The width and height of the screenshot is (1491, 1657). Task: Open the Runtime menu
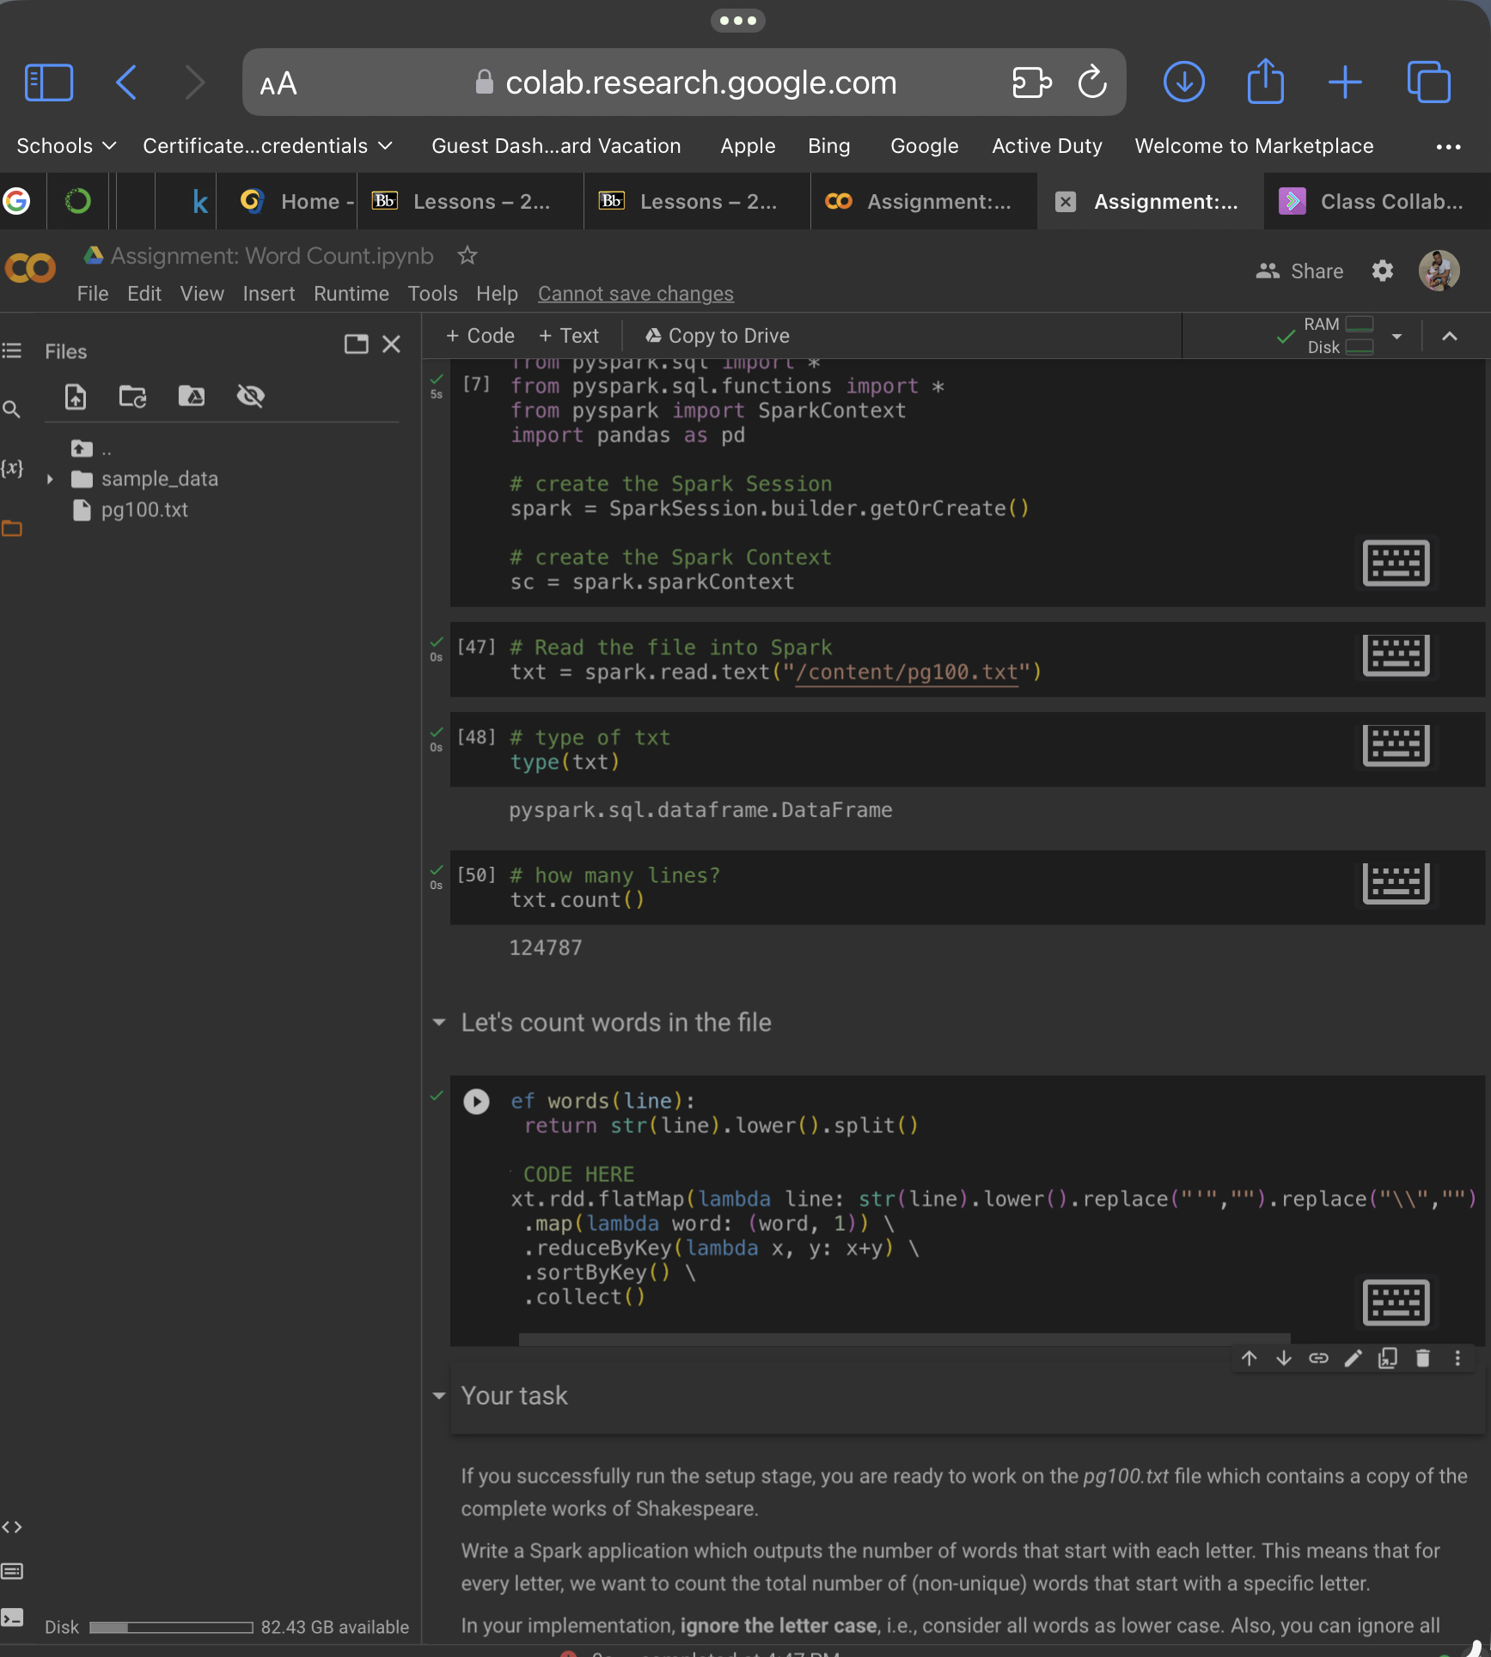(x=351, y=294)
